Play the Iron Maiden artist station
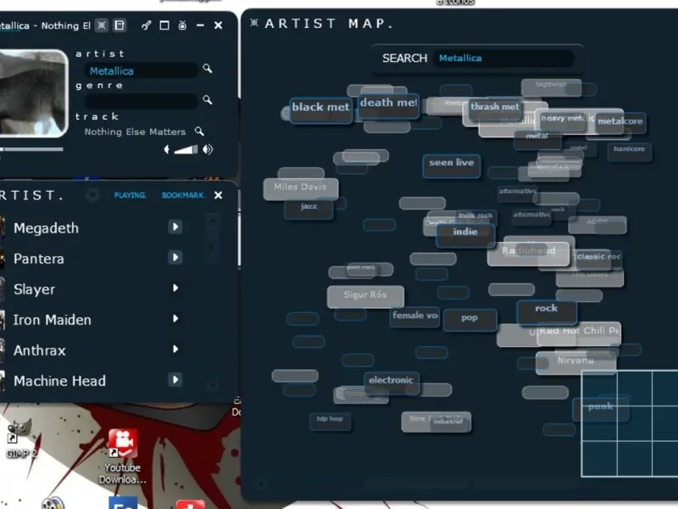The height and width of the screenshot is (509, 678). click(175, 319)
